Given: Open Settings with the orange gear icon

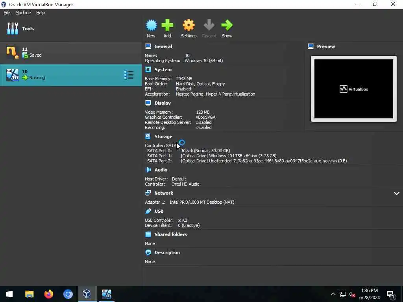Looking at the screenshot, I should coord(189,25).
